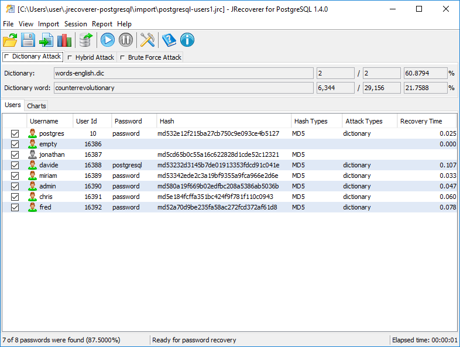Toggle checkbox for empty user
The height and width of the screenshot is (347, 460).
point(15,145)
